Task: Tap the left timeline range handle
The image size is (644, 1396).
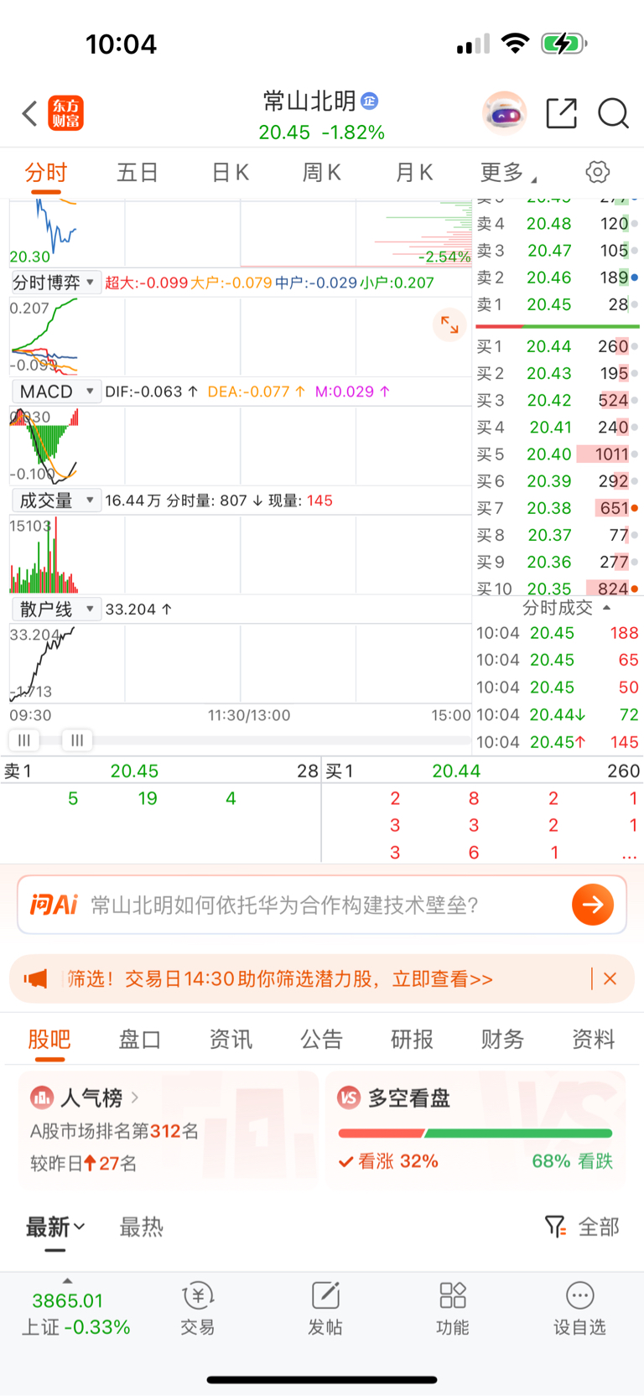Action: pyautogui.click(x=24, y=740)
